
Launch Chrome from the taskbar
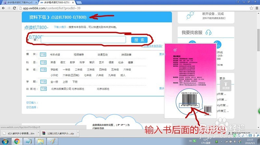17,141
